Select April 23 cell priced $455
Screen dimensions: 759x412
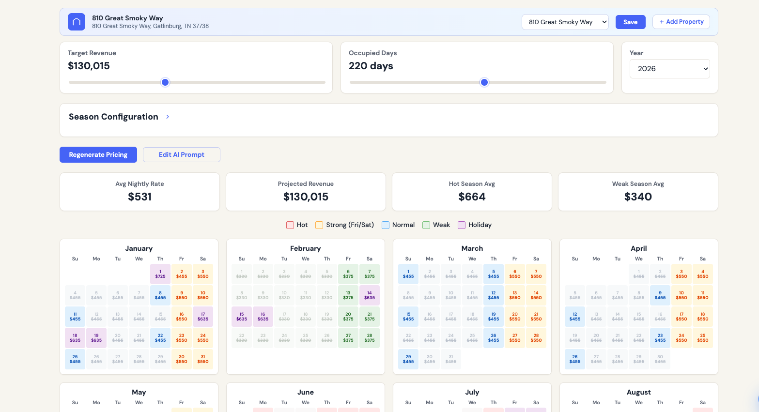click(660, 338)
